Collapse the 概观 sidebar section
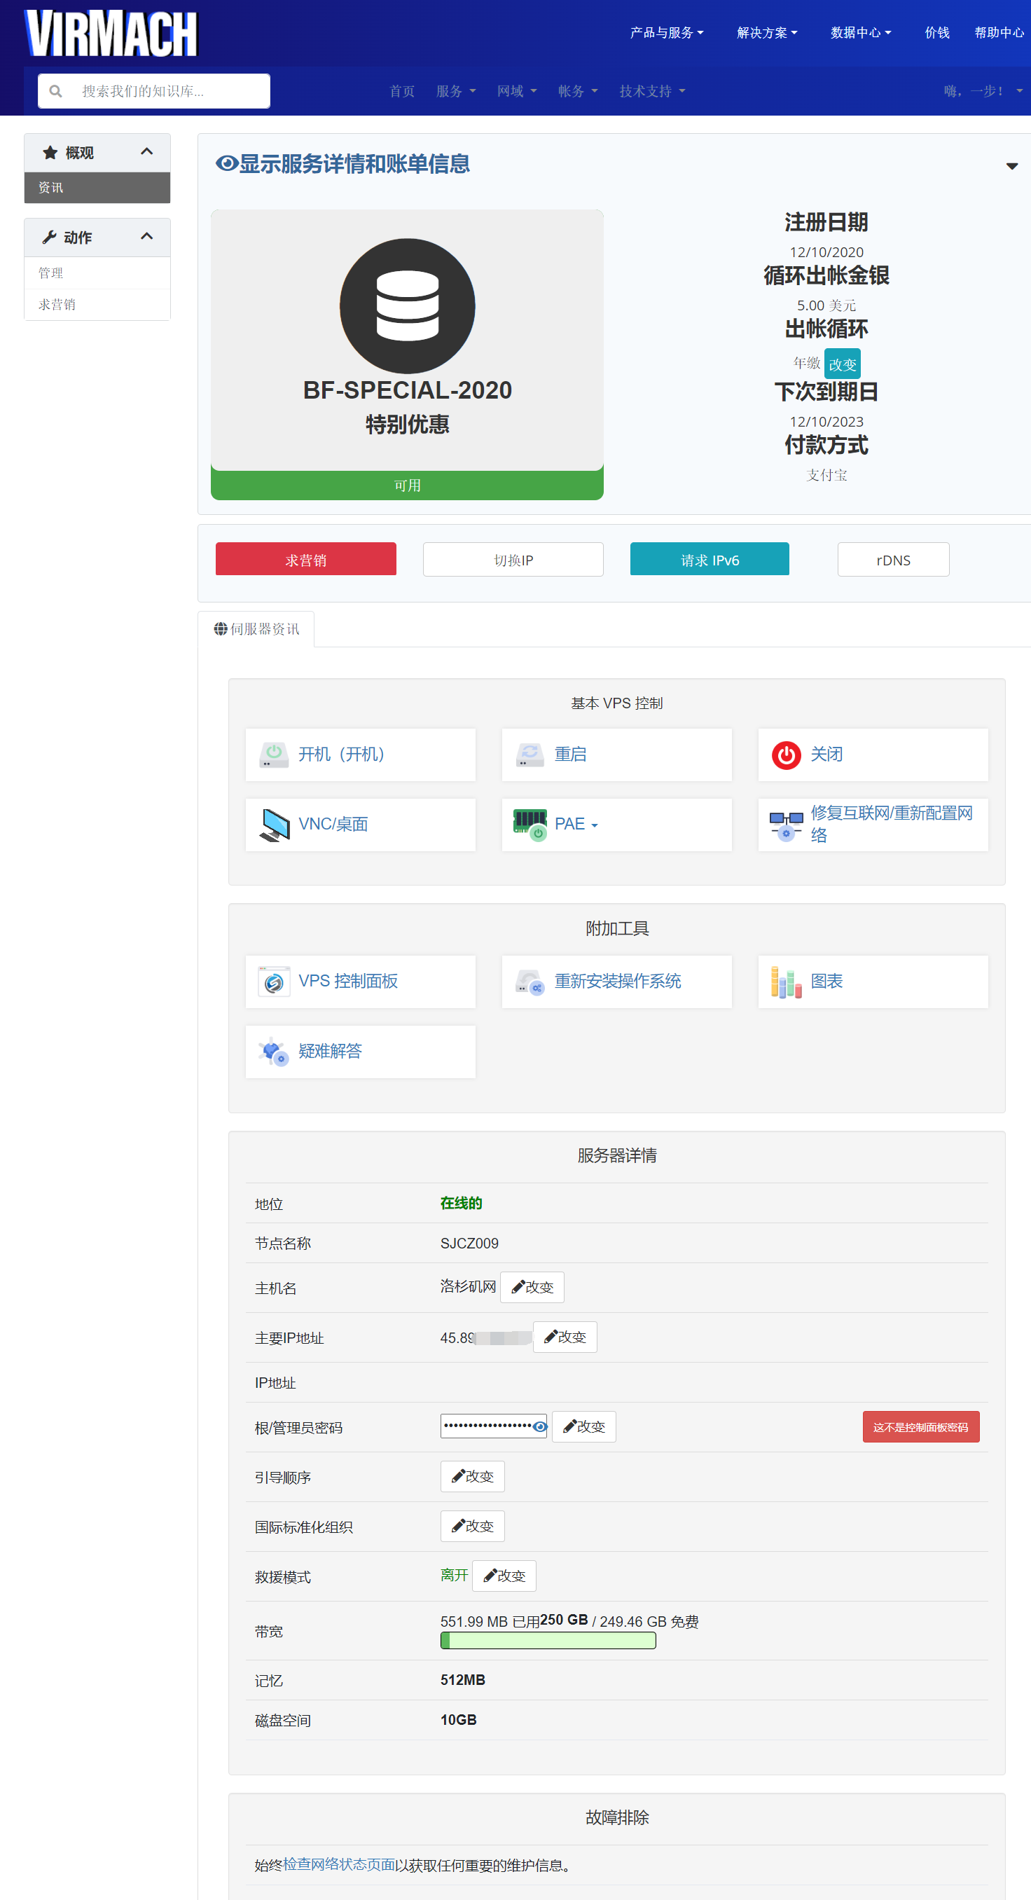Viewport: 1031px width, 1900px height. coord(147,152)
